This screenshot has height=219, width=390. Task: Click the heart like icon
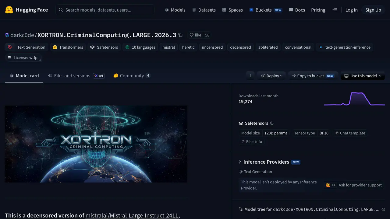192,35
